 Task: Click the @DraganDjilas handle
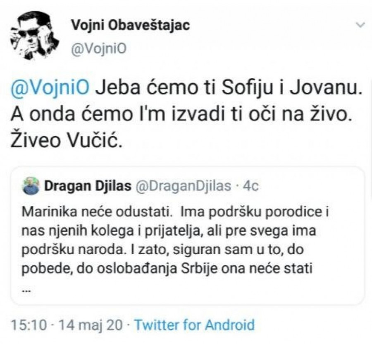point(184,186)
